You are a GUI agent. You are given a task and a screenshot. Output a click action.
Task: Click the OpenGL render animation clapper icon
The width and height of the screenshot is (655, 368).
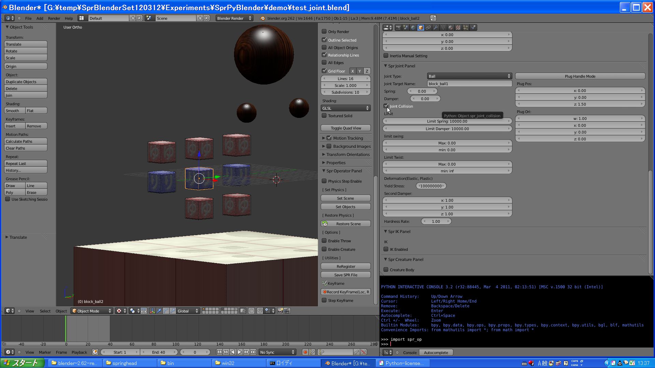287,311
